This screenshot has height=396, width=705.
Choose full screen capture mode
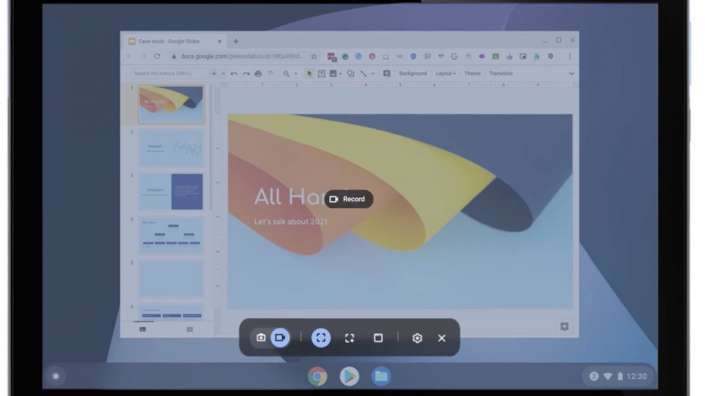click(x=321, y=338)
